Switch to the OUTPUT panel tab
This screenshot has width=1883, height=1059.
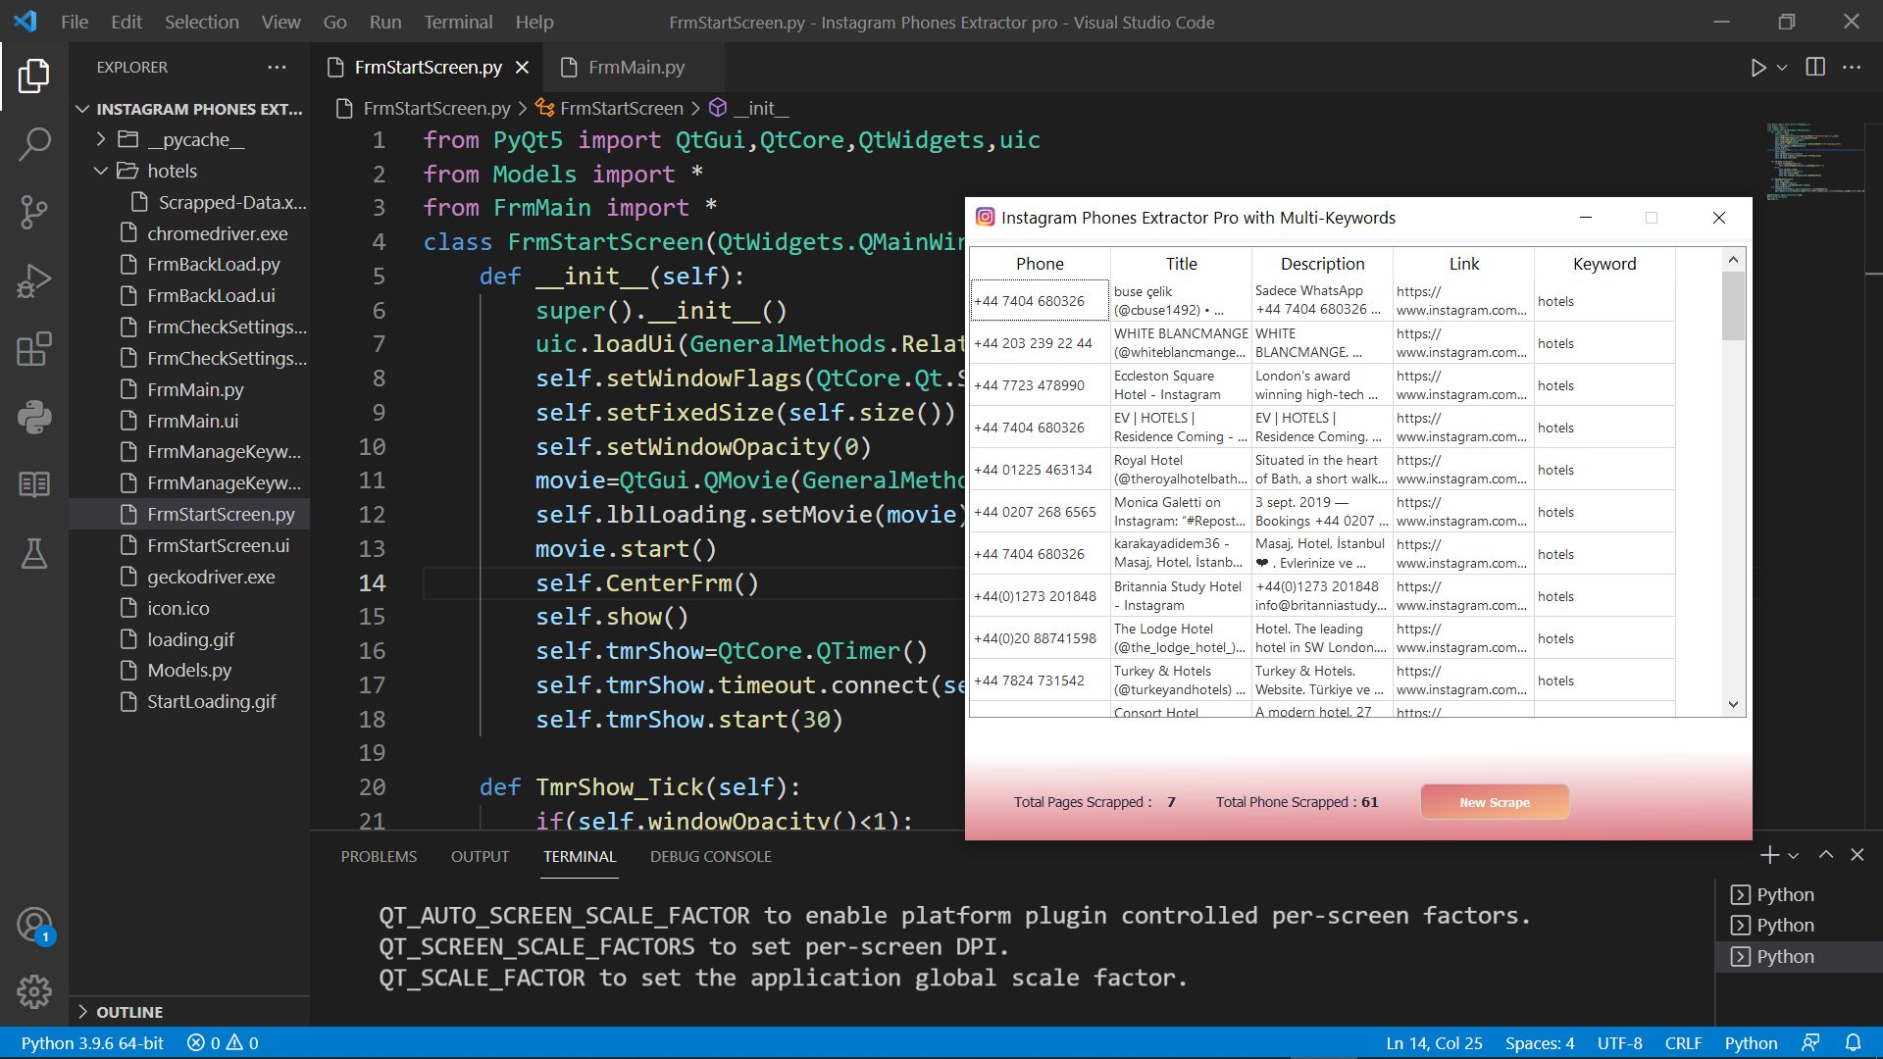pos(480,856)
